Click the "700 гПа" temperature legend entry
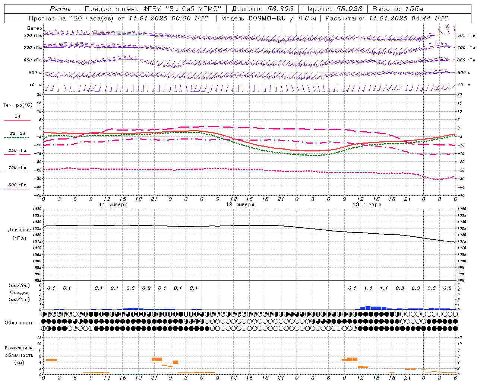 coord(18,168)
